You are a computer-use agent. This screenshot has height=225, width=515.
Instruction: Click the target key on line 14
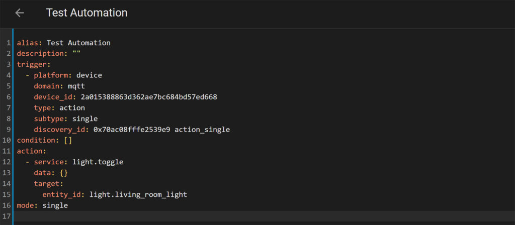pyautogui.click(x=49, y=184)
